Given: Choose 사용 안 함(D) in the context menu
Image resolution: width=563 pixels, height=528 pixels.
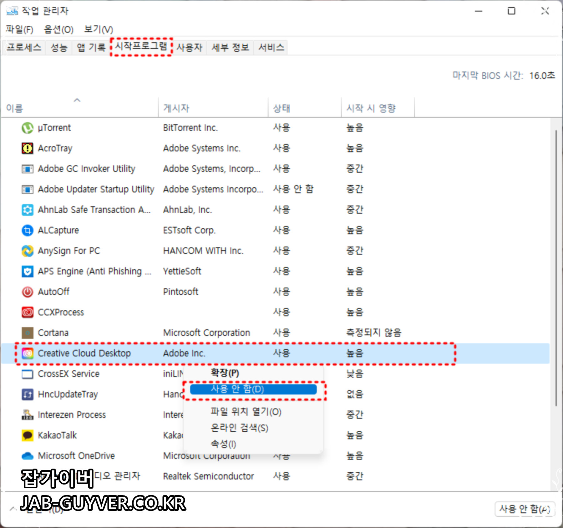Looking at the screenshot, I should [253, 389].
